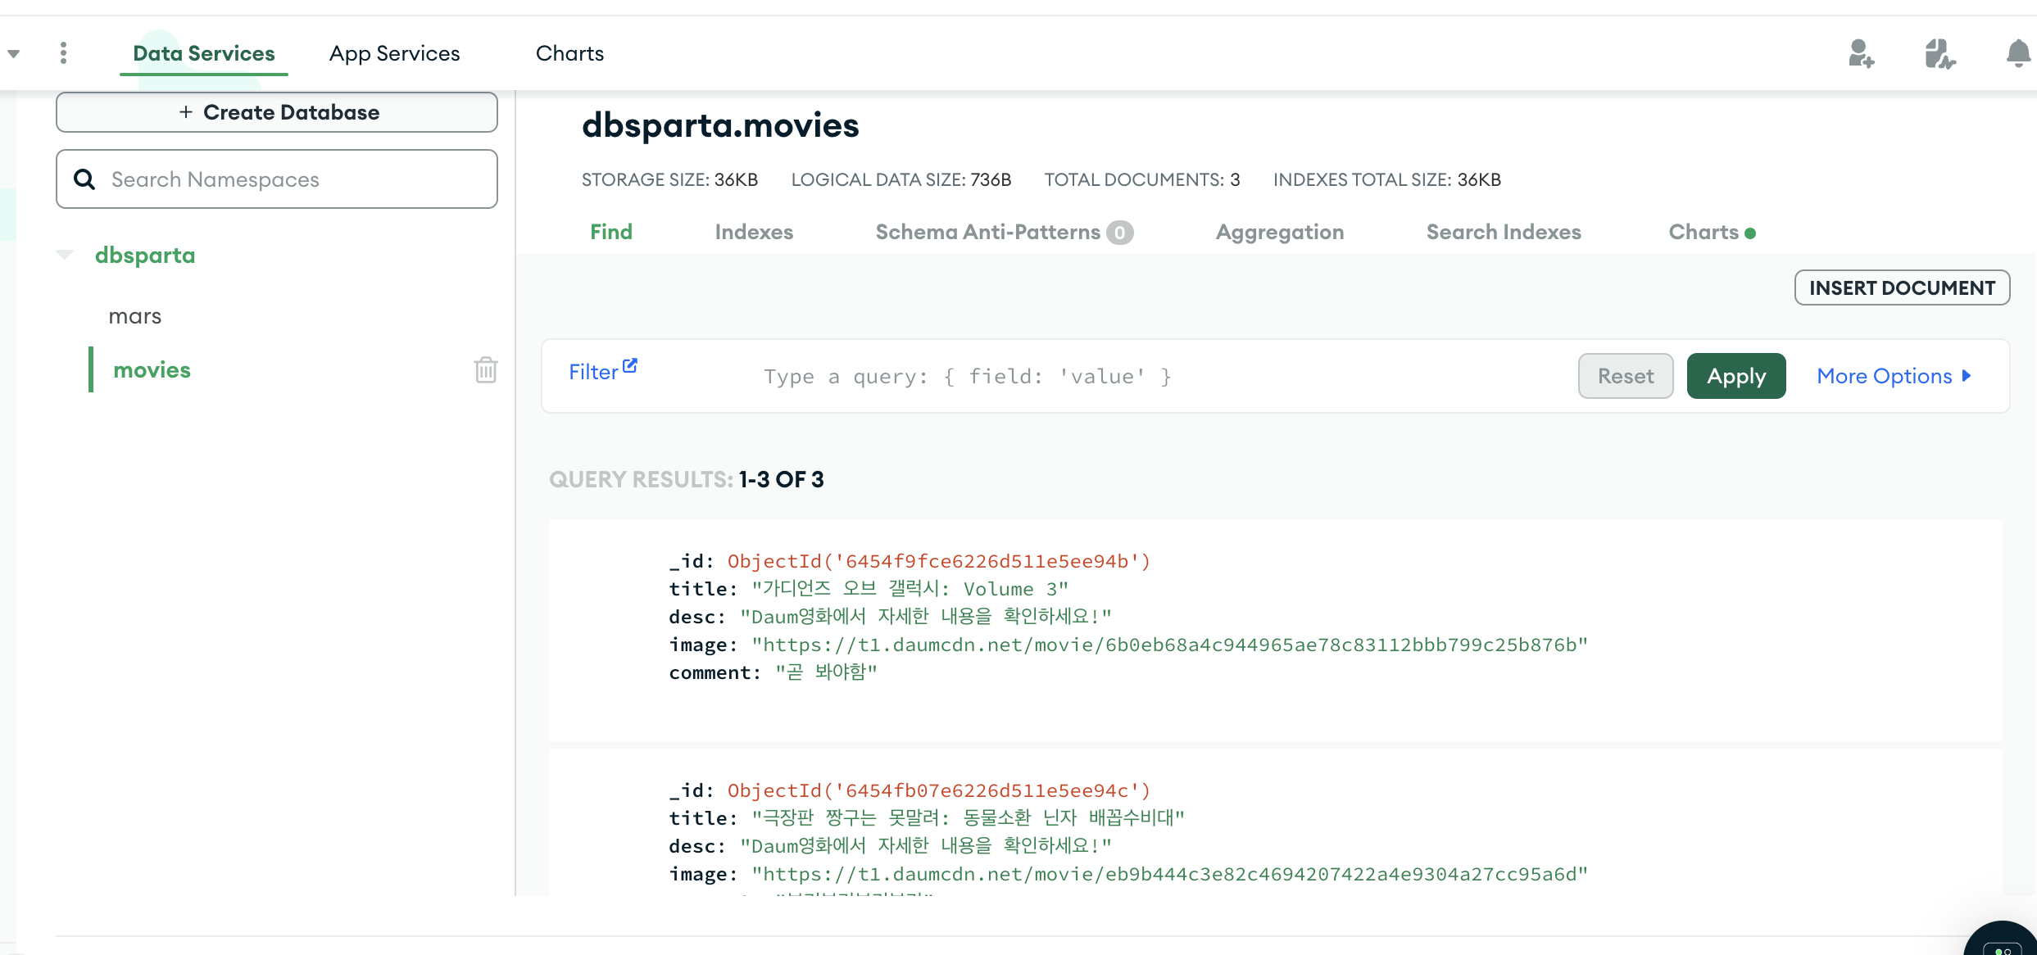The height and width of the screenshot is (955, 2037).
Task: Click the second document's title value
Action: click(x=969, y=818)
